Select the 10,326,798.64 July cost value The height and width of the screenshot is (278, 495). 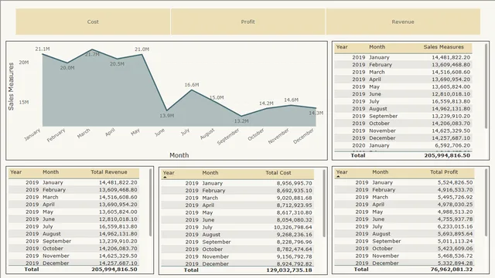[x=292, y=227]
